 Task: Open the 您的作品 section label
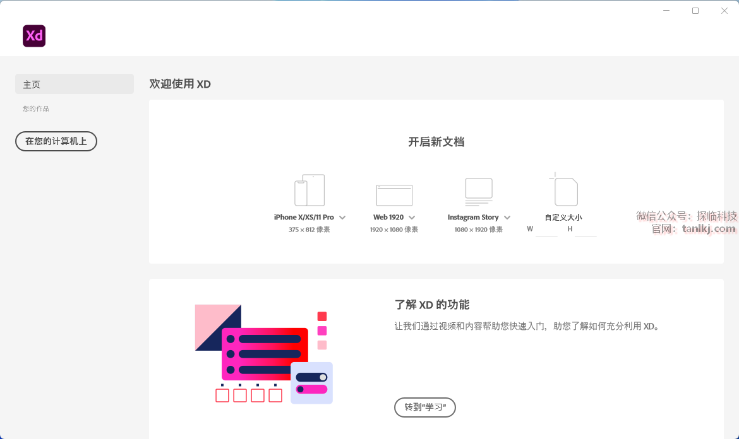click(36, 108)
